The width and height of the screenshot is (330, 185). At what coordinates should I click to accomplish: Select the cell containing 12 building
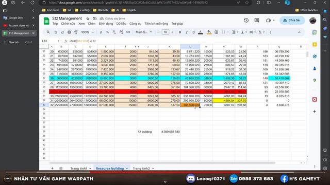pos(148,132)
